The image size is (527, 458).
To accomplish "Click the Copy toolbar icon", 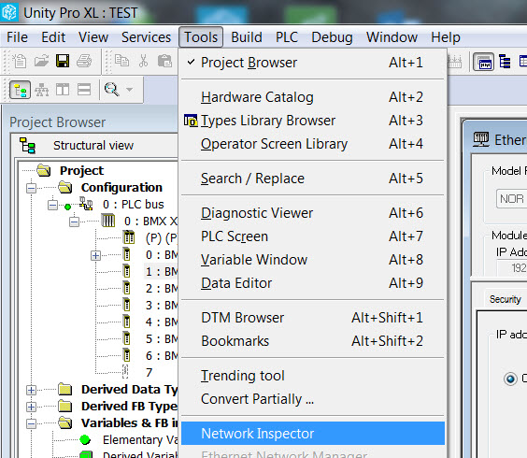I will coord(121,61).
